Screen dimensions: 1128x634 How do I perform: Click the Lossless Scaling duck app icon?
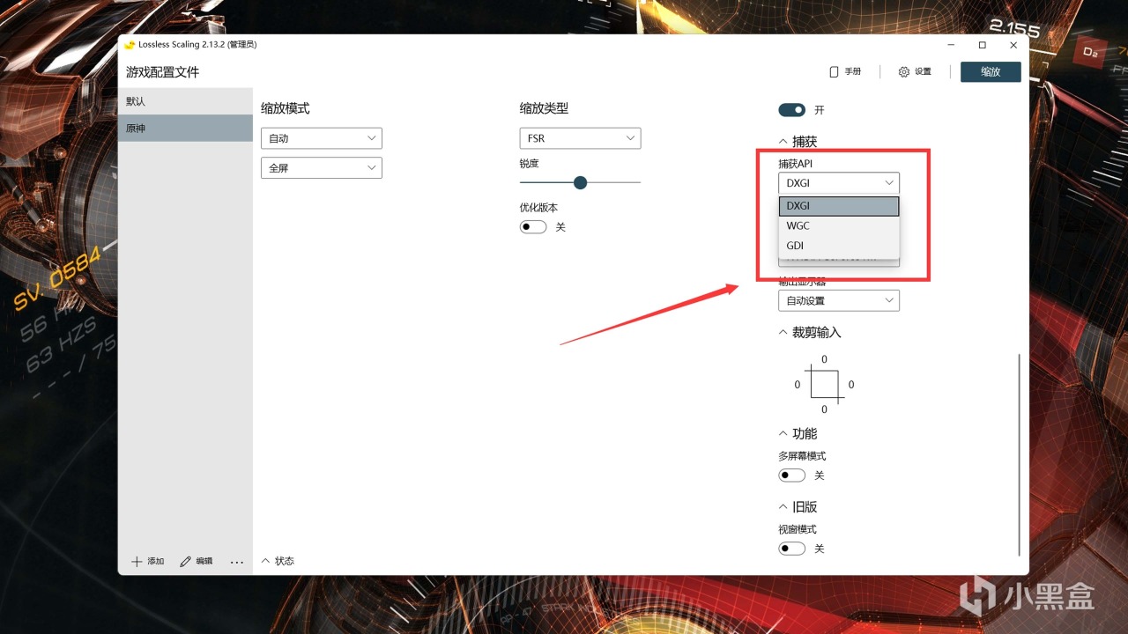[x=130, y=45]
